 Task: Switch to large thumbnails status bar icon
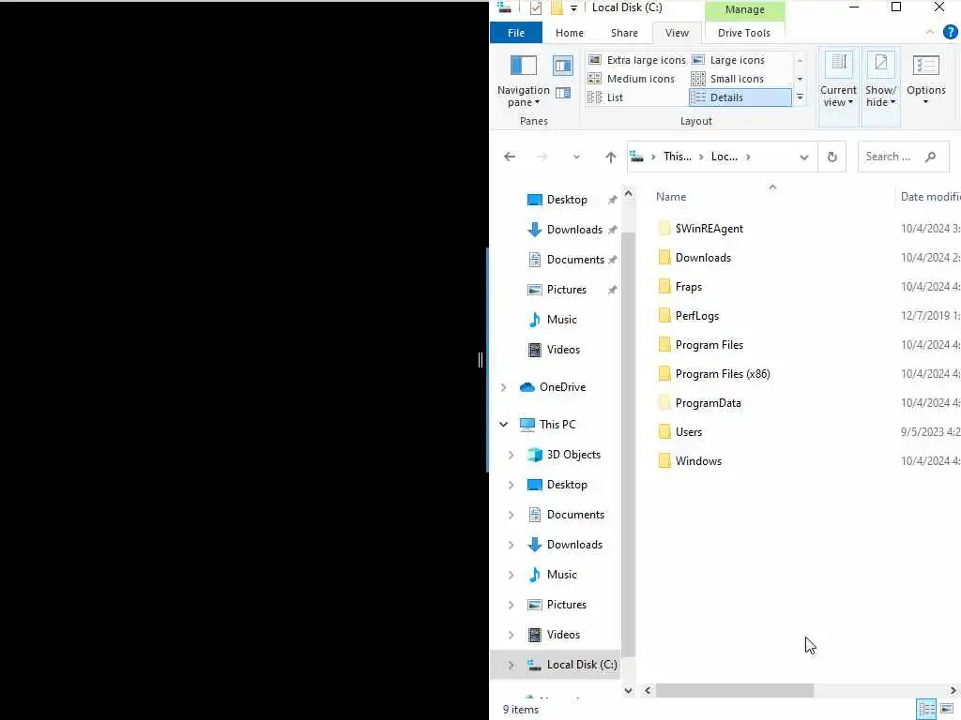[946, 710]
